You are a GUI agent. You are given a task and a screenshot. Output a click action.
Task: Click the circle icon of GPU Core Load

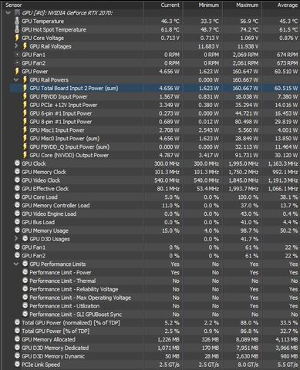17,197
